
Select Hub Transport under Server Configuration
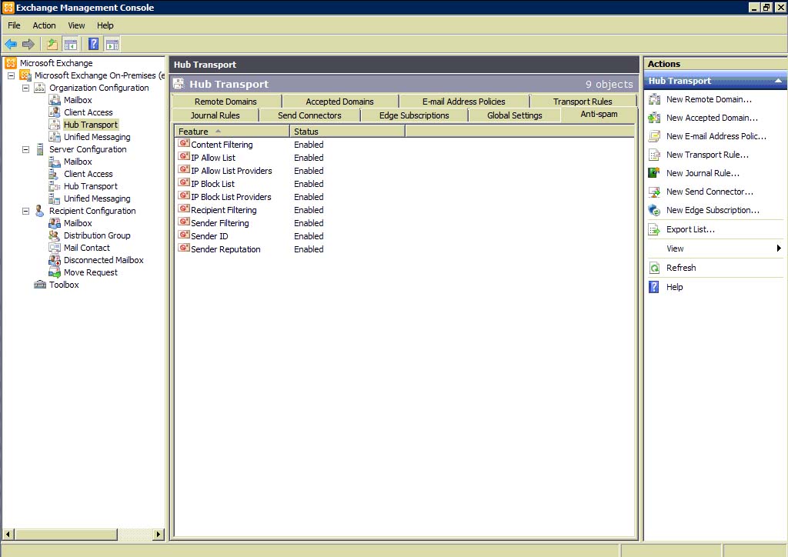91,186
